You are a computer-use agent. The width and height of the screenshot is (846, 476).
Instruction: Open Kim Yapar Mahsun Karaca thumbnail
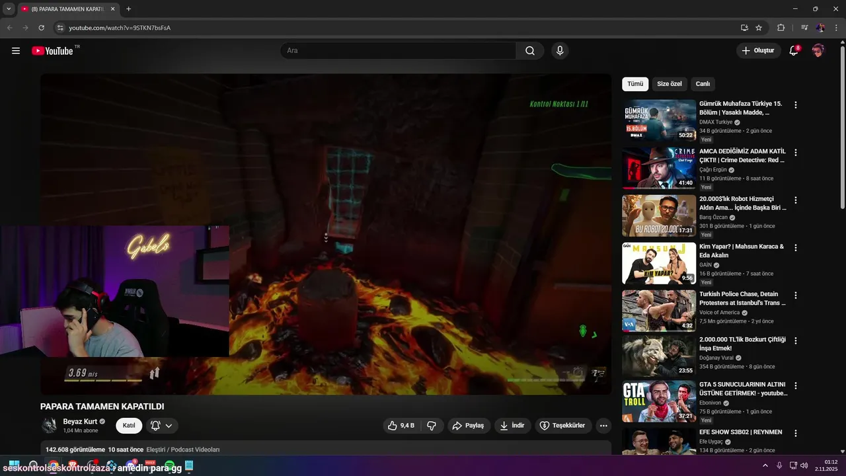click(659, 263)
